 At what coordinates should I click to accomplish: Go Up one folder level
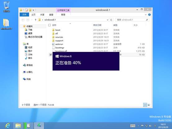tap(35, 20)
